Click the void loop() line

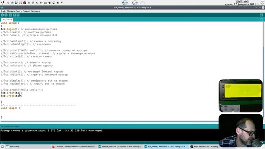(x=11, y=108)
